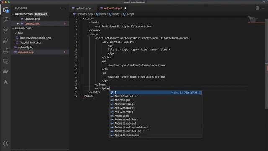Open the Explorer view icon
Screen dimensions: 268x151
pyautogui.click(x=5, y=9)
